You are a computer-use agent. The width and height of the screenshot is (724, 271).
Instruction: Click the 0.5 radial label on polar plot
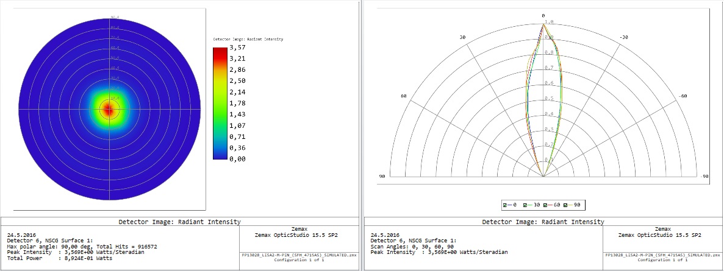tap(549, 98)
